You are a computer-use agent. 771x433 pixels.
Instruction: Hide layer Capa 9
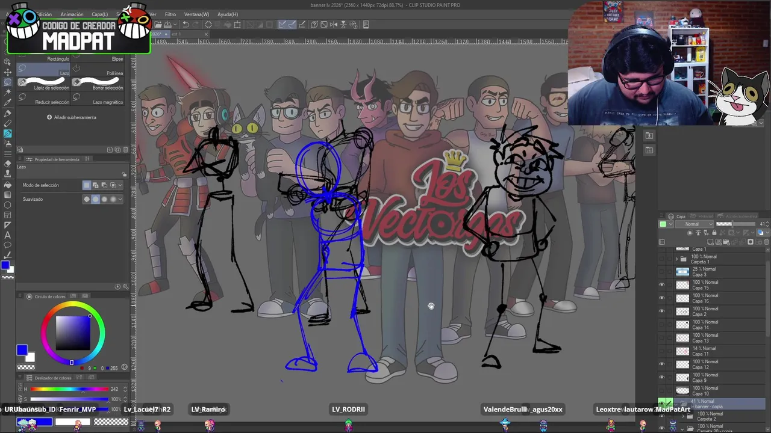(x=661, y=377)
